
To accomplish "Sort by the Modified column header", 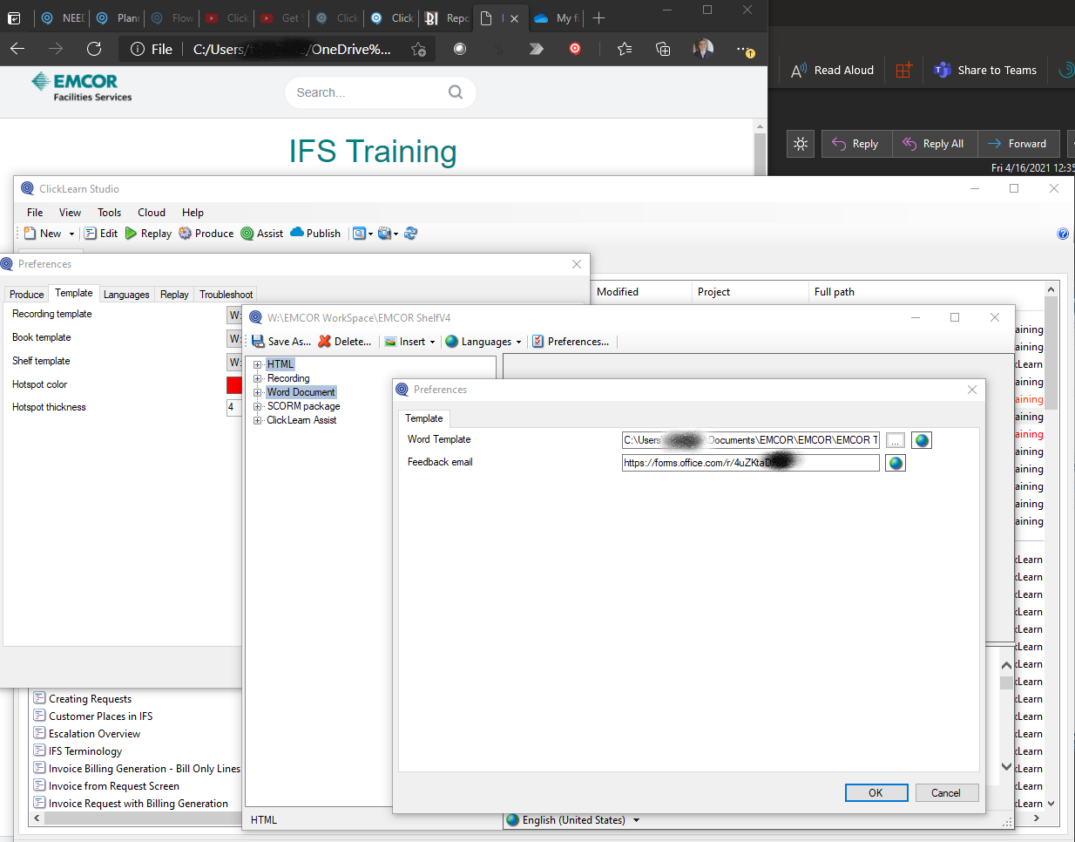I will (x=643, y=292).
